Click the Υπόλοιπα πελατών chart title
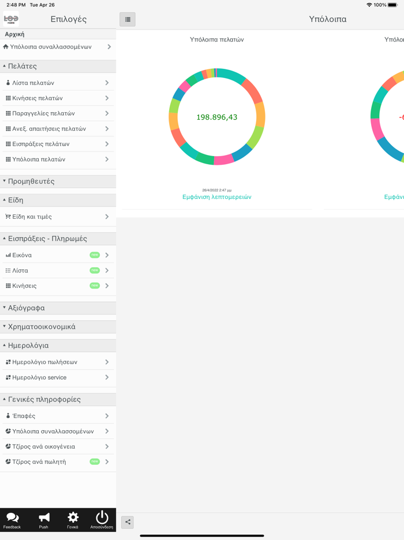The height and width of the screenshot is (540, 404). coord(217,40)
